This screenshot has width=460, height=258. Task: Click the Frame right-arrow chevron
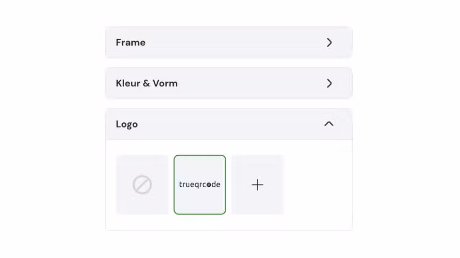(329, 43)
